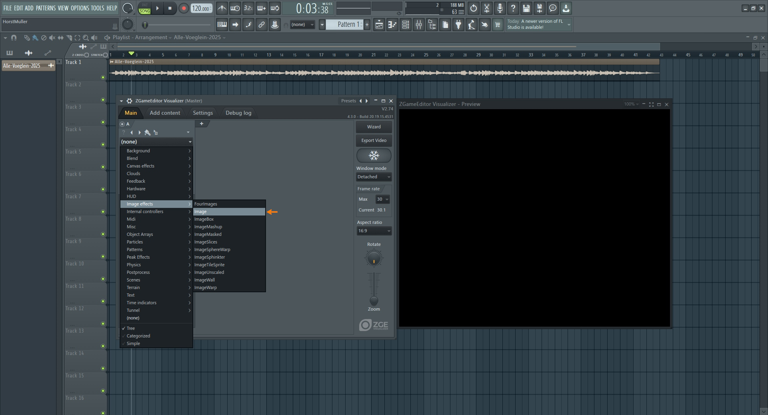Click the shopping cart icon

coord(498,25)
